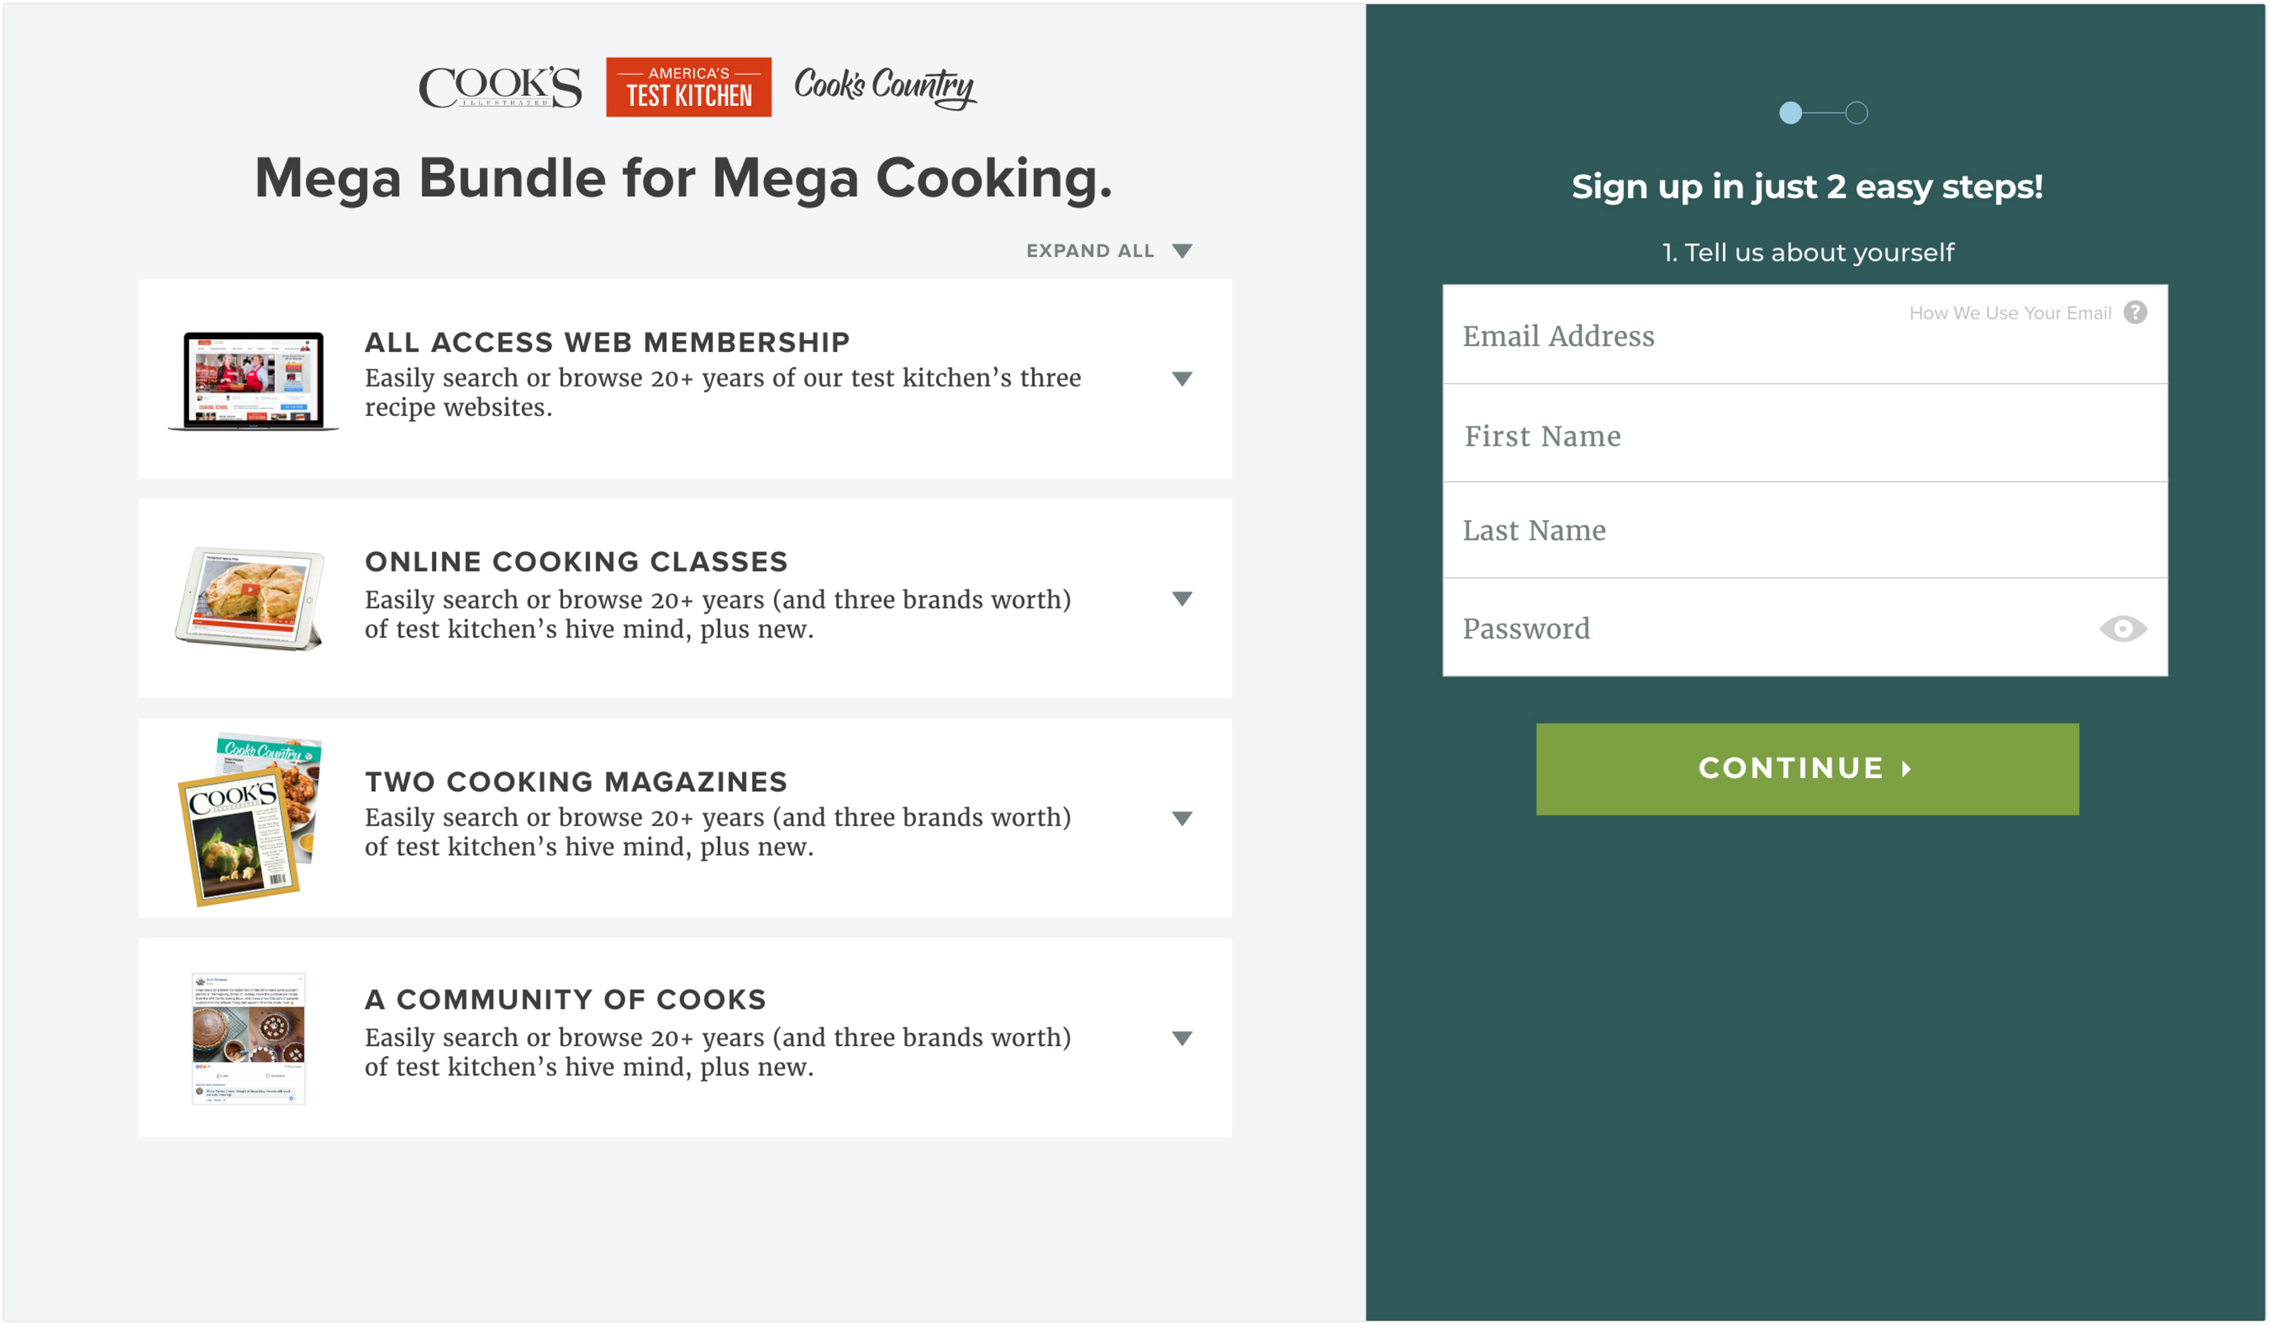
Task: Click the Cook's Illustrated logo
Action: coord(500,87)
